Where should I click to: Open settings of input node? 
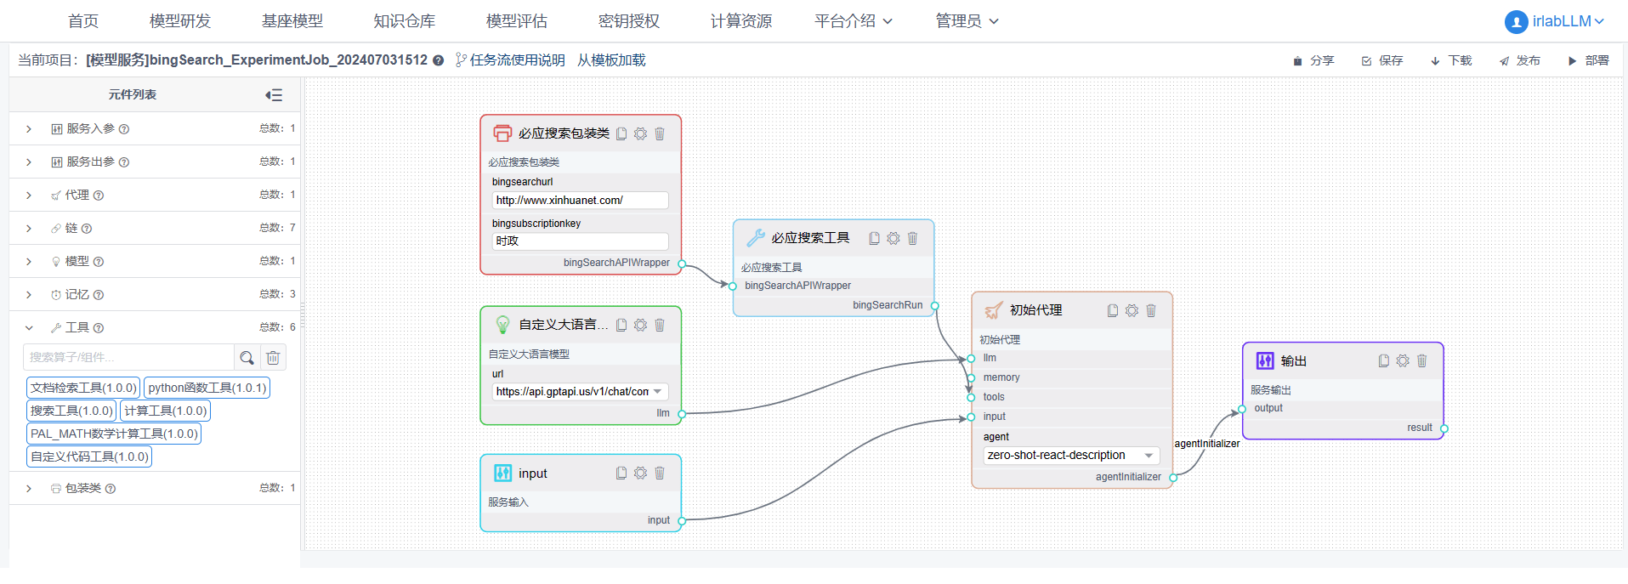[641, 473]
